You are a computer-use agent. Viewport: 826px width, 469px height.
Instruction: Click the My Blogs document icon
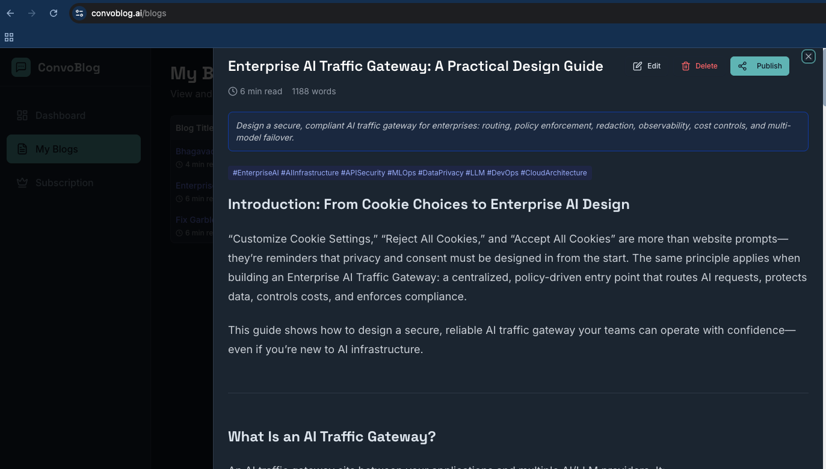tap(22, 149)
